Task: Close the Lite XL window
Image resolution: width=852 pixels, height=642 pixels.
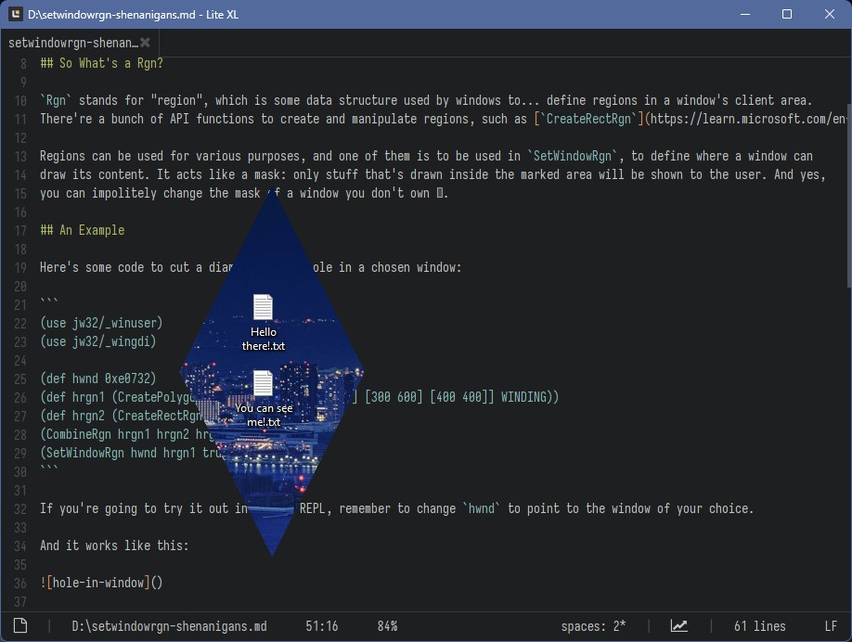Action: click(829, 14)
